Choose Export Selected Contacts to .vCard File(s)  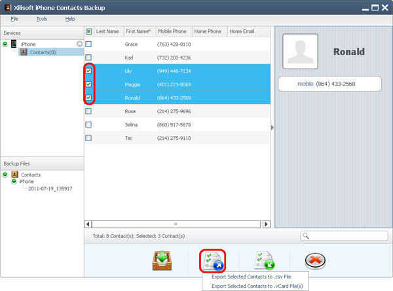(257, 286)
